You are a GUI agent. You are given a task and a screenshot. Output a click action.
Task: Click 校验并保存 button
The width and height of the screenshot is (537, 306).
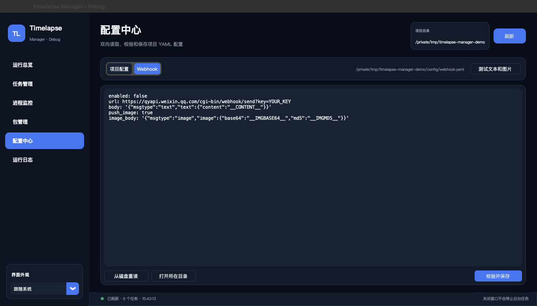click(498, 276)
